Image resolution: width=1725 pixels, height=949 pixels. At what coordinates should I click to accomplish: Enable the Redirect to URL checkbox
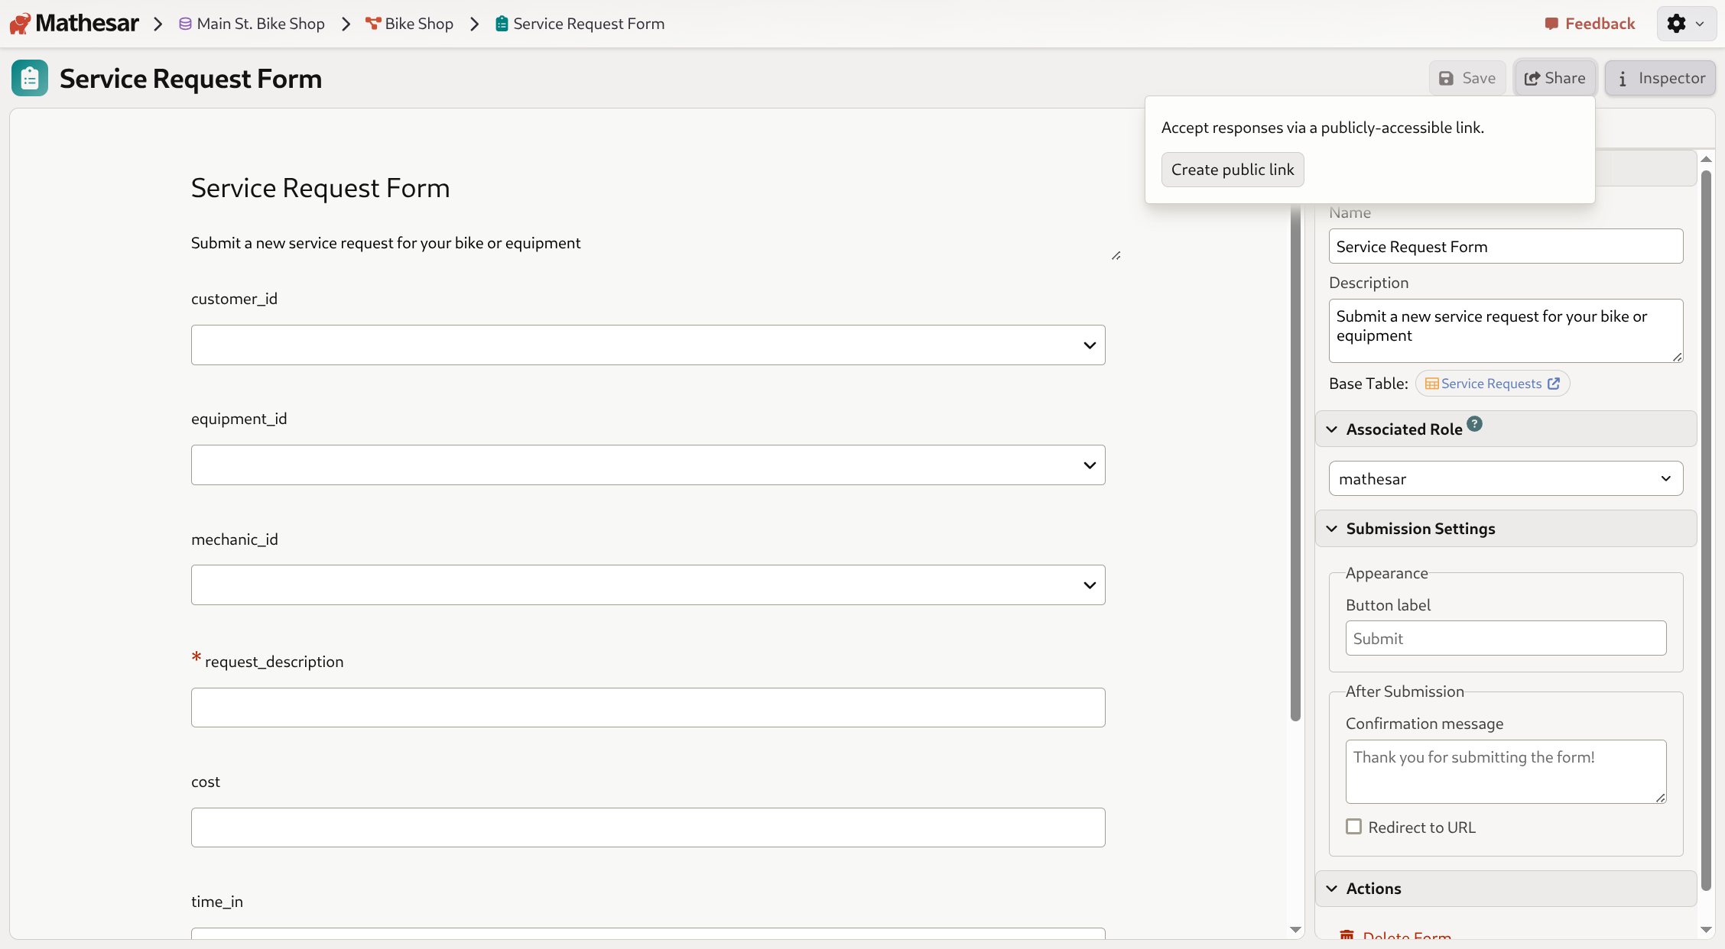(1354, 827)
